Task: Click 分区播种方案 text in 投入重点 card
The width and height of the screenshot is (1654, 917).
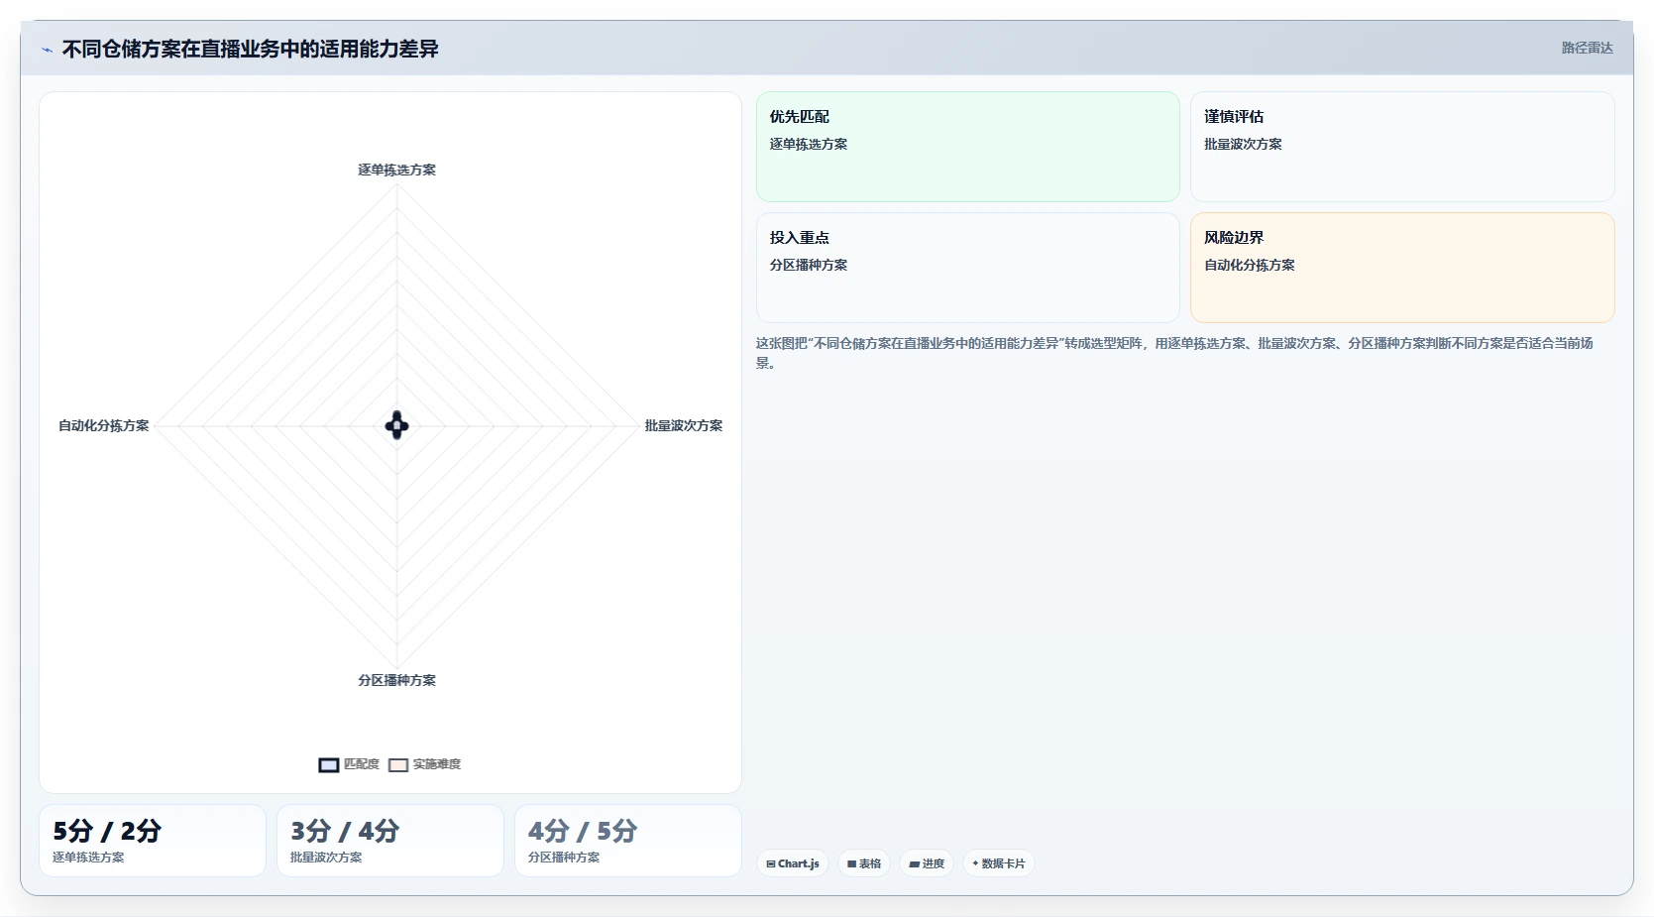Action: point(809,265)
